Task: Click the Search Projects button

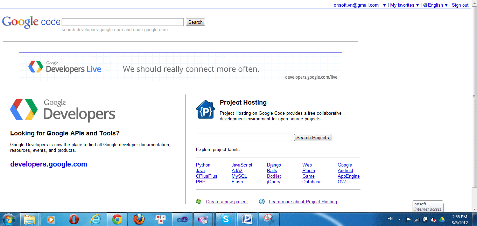Action: 313,137
